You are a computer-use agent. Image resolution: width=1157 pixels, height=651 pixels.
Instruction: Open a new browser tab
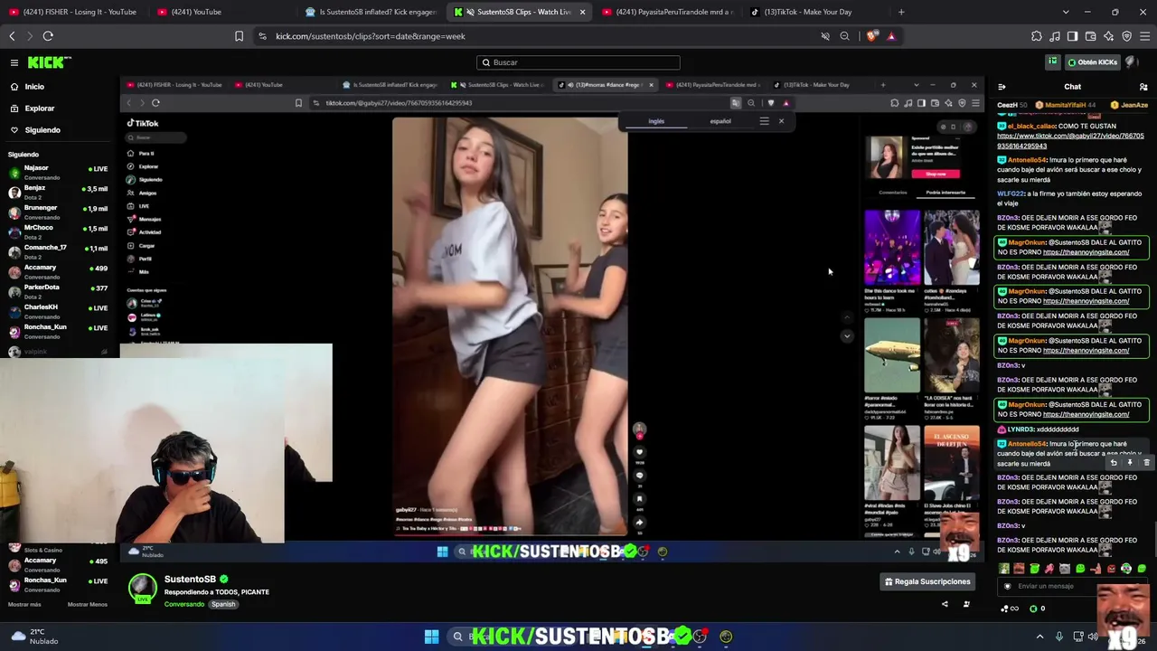tap(901, 12)
